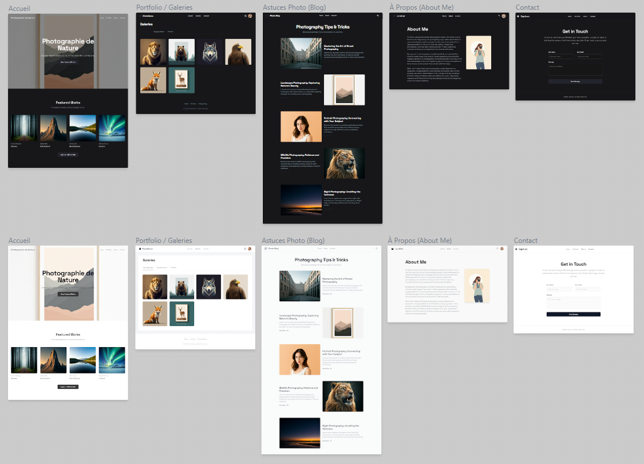Select bottom-row 'Portfolio / Galeries' frame label
The width and height of the screenshot is (644, 464).
click(164, 241)
